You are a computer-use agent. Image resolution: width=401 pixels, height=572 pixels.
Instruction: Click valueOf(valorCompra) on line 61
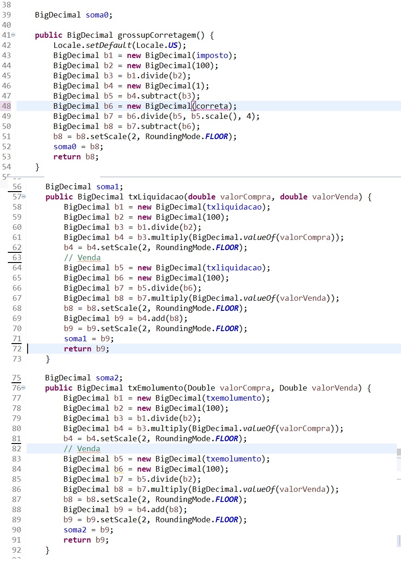tap(292, 237)
